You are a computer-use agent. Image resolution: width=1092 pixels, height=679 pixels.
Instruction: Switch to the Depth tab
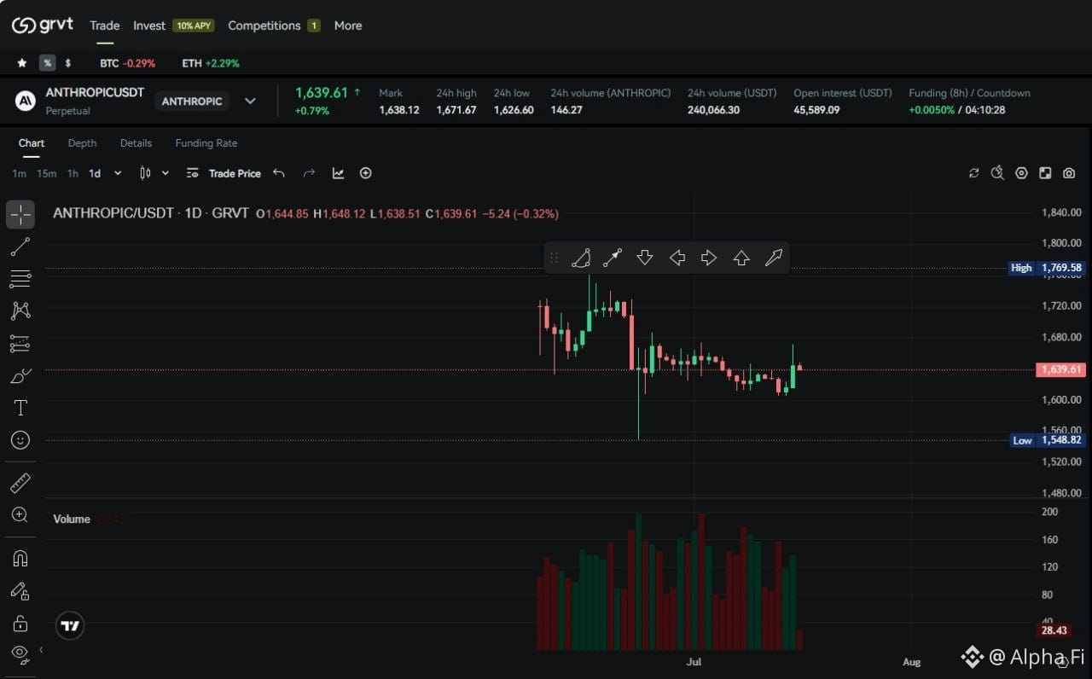[x=82, y=142]
